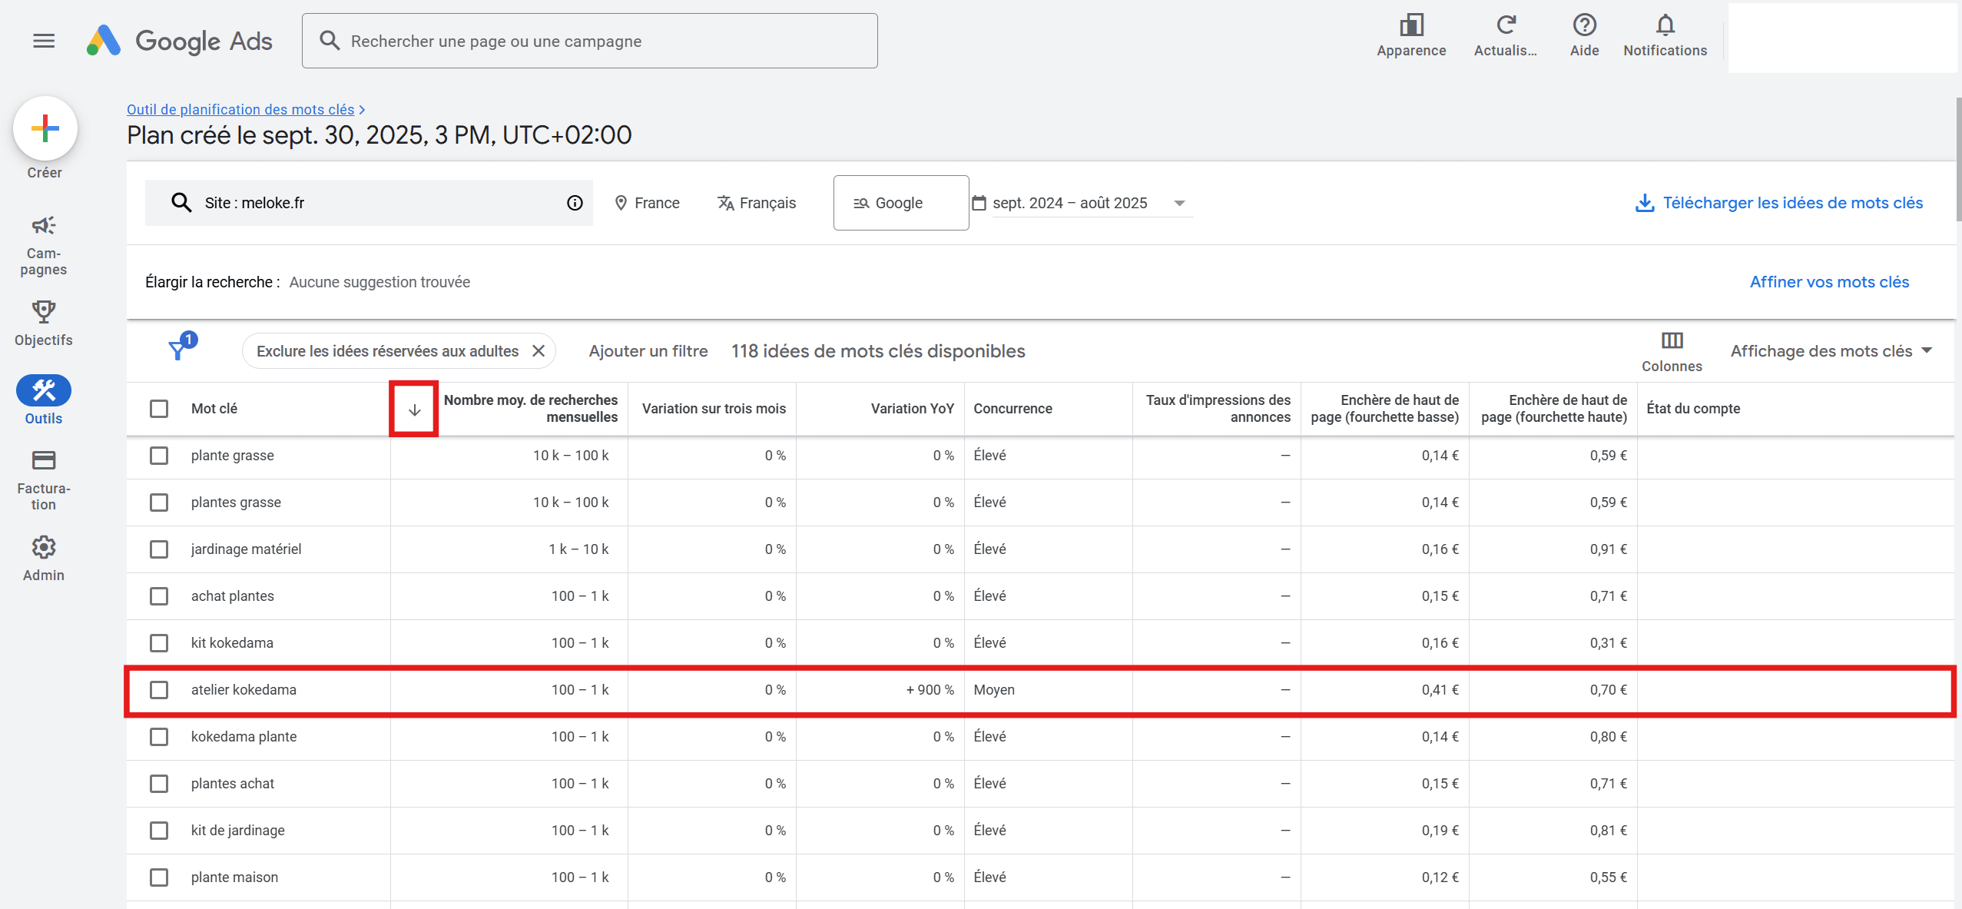Tick the checkbox for atelier kokedama
The image size is (1962, 909).
coord(159,690)
